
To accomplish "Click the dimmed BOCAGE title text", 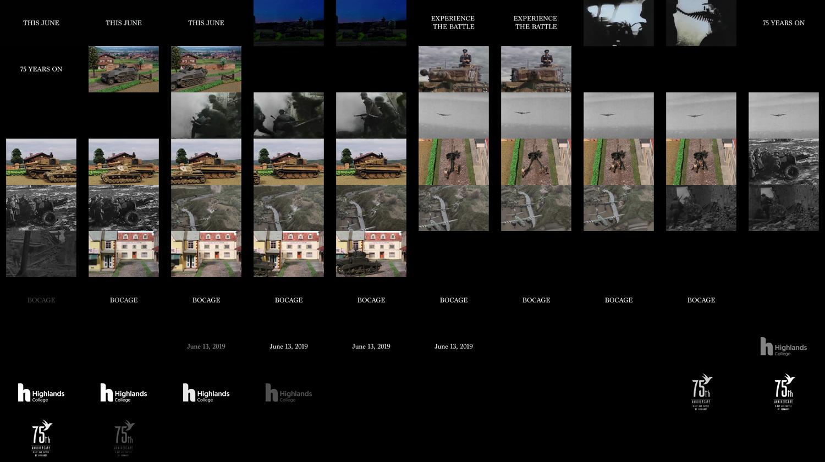I will click(41, 300).
